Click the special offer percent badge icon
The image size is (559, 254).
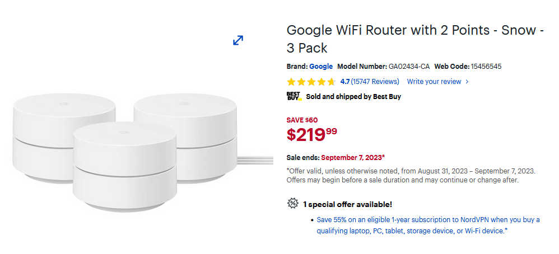pyautogui.click(x=292, y=204)
